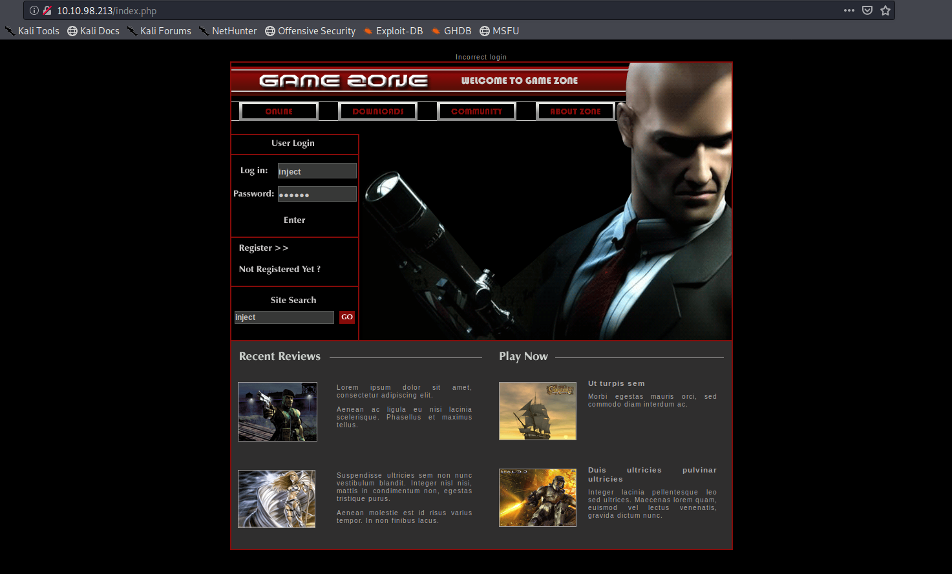Viewport: 952px width, 574px height.
Task: Open the Kali Docs bookmark
Action: coord(94,31)
